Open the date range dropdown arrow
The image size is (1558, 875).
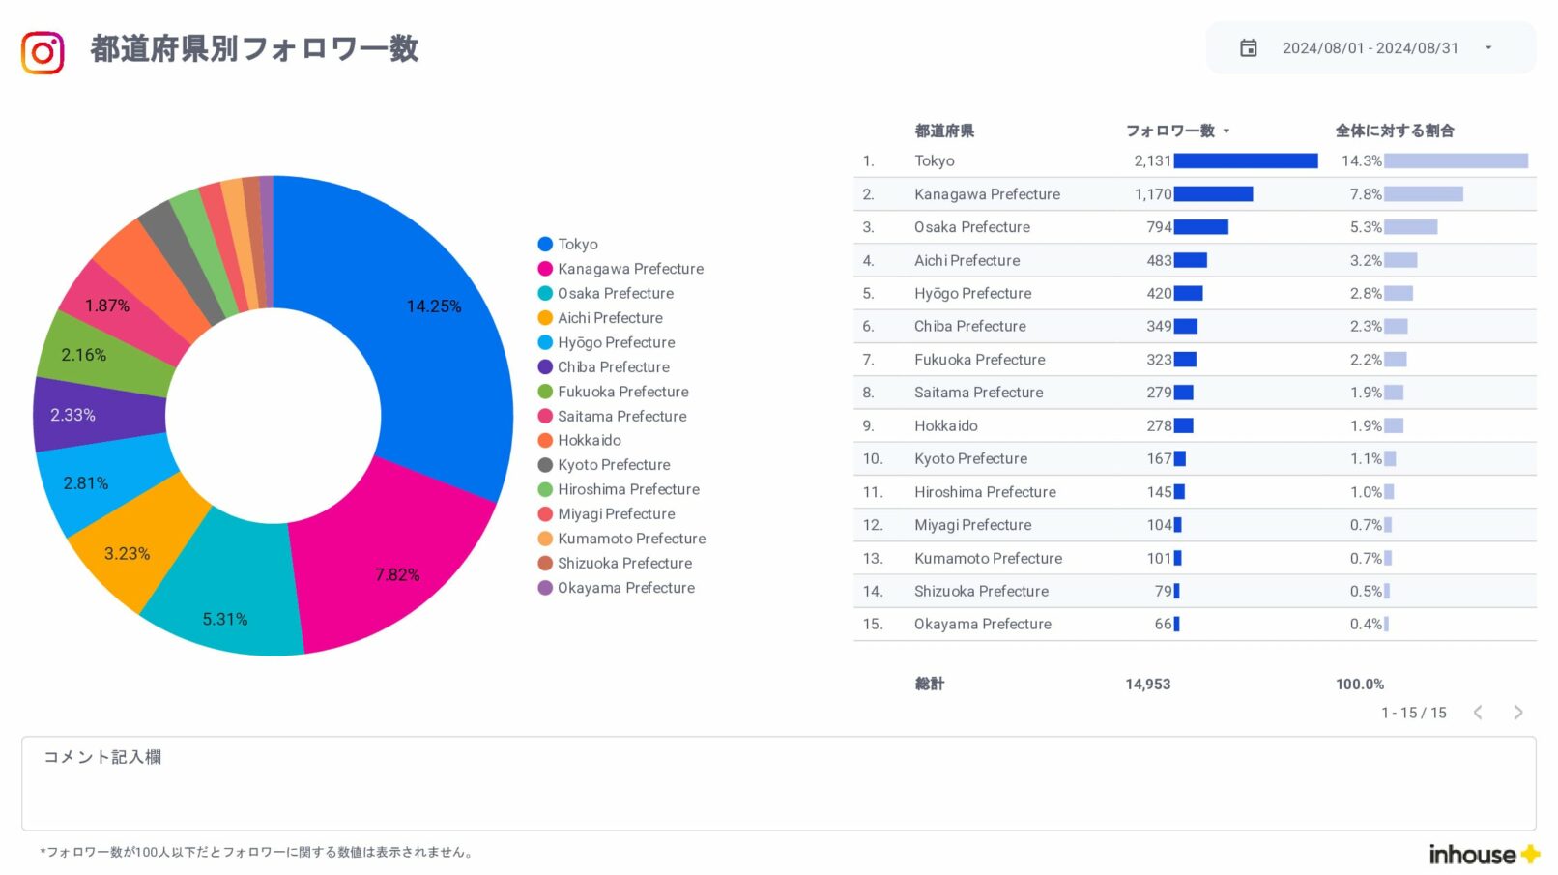point(1486,48)
